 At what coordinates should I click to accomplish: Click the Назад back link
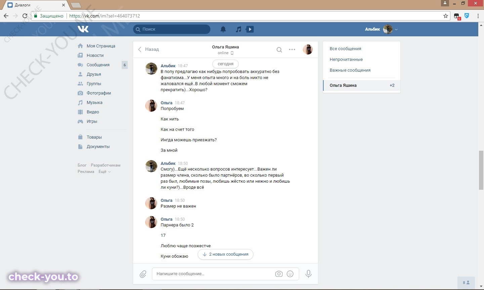[x=148, y=49]
